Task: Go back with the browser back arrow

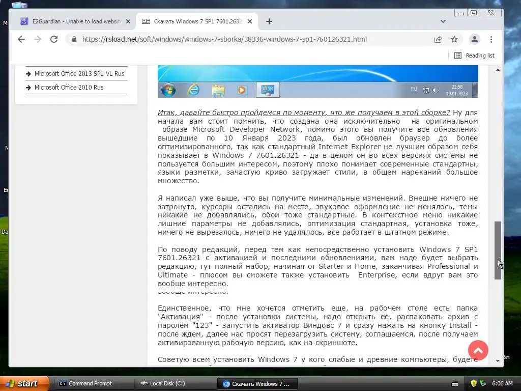Action: (21, 39)
